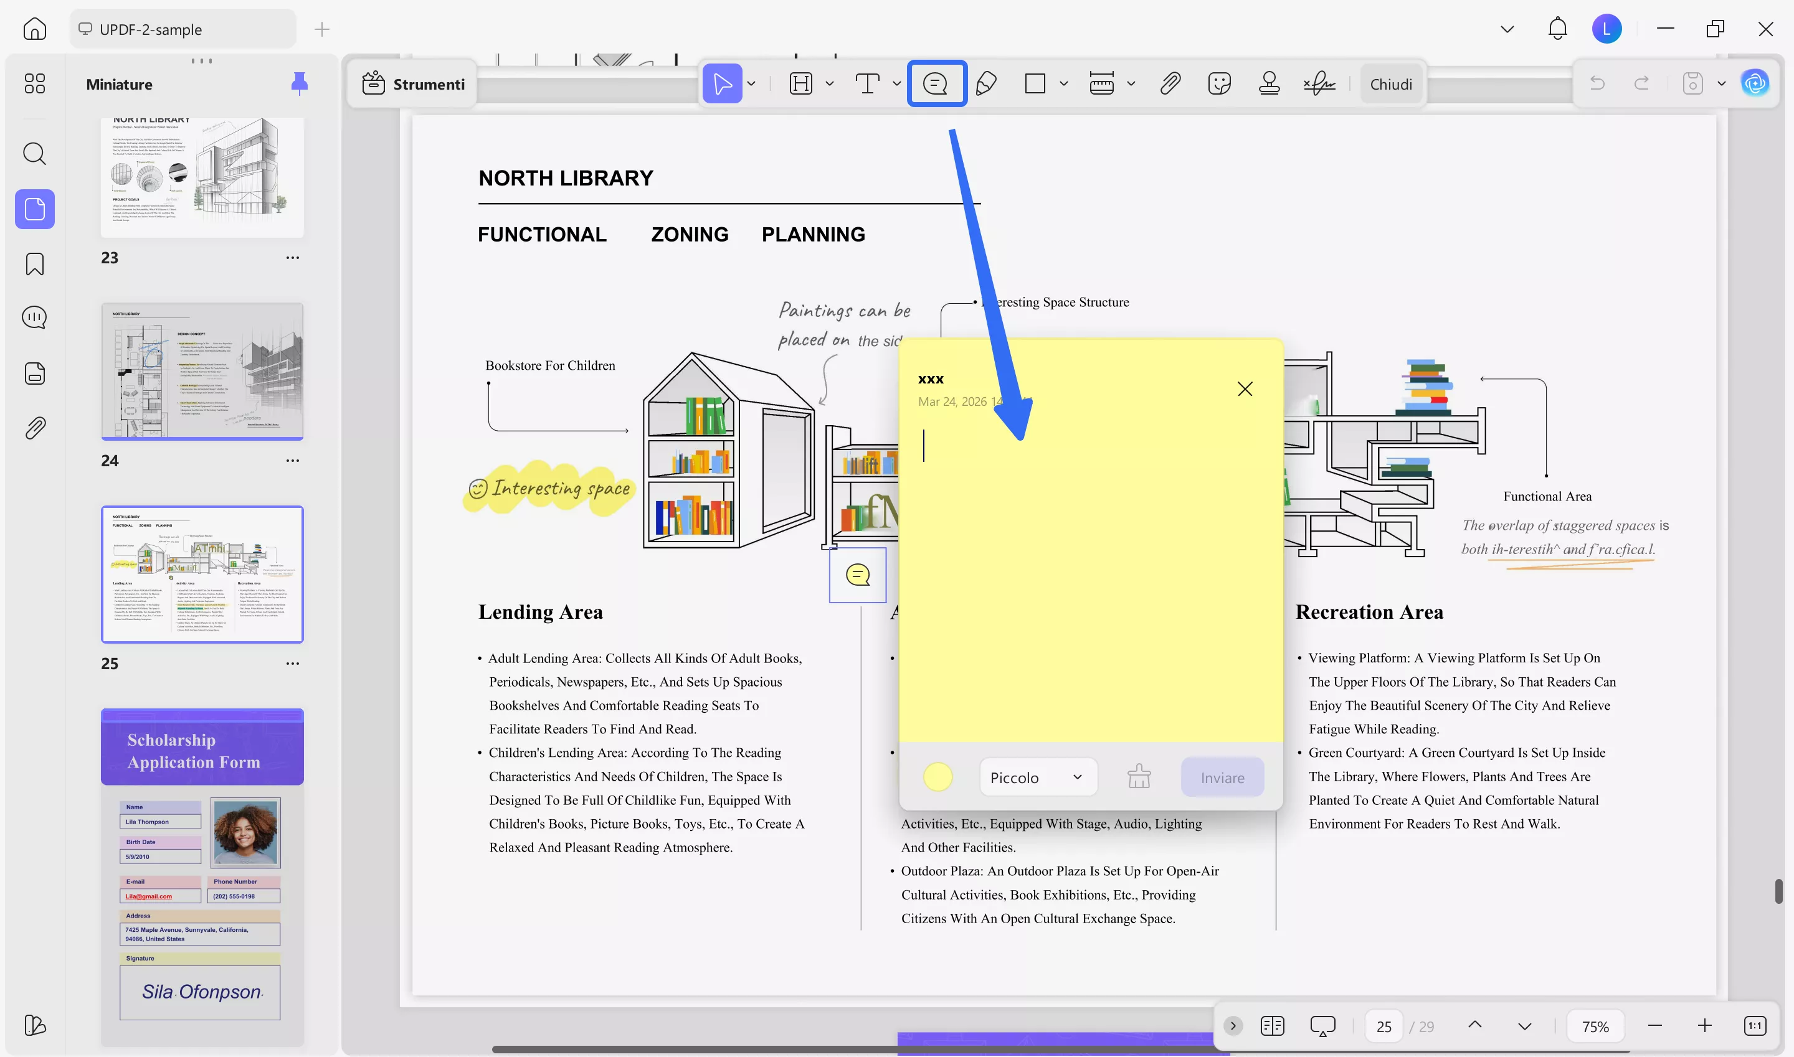
Task: Open the signature tool
Action: [1319, 84]
